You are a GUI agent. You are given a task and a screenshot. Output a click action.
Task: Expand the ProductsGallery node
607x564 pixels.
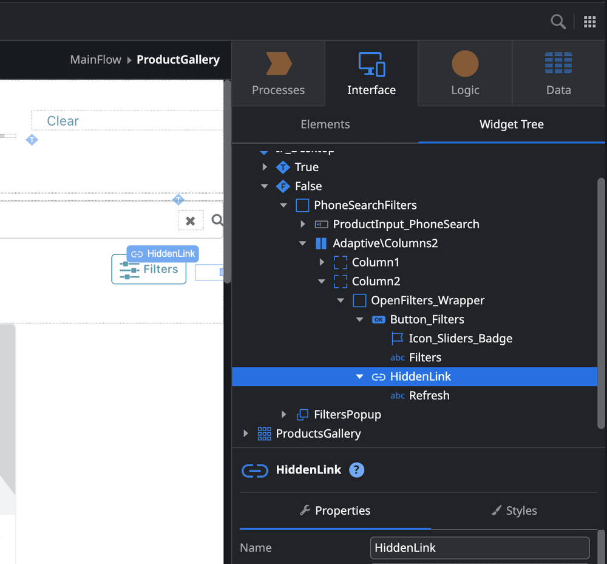click(x=245, y=433)
